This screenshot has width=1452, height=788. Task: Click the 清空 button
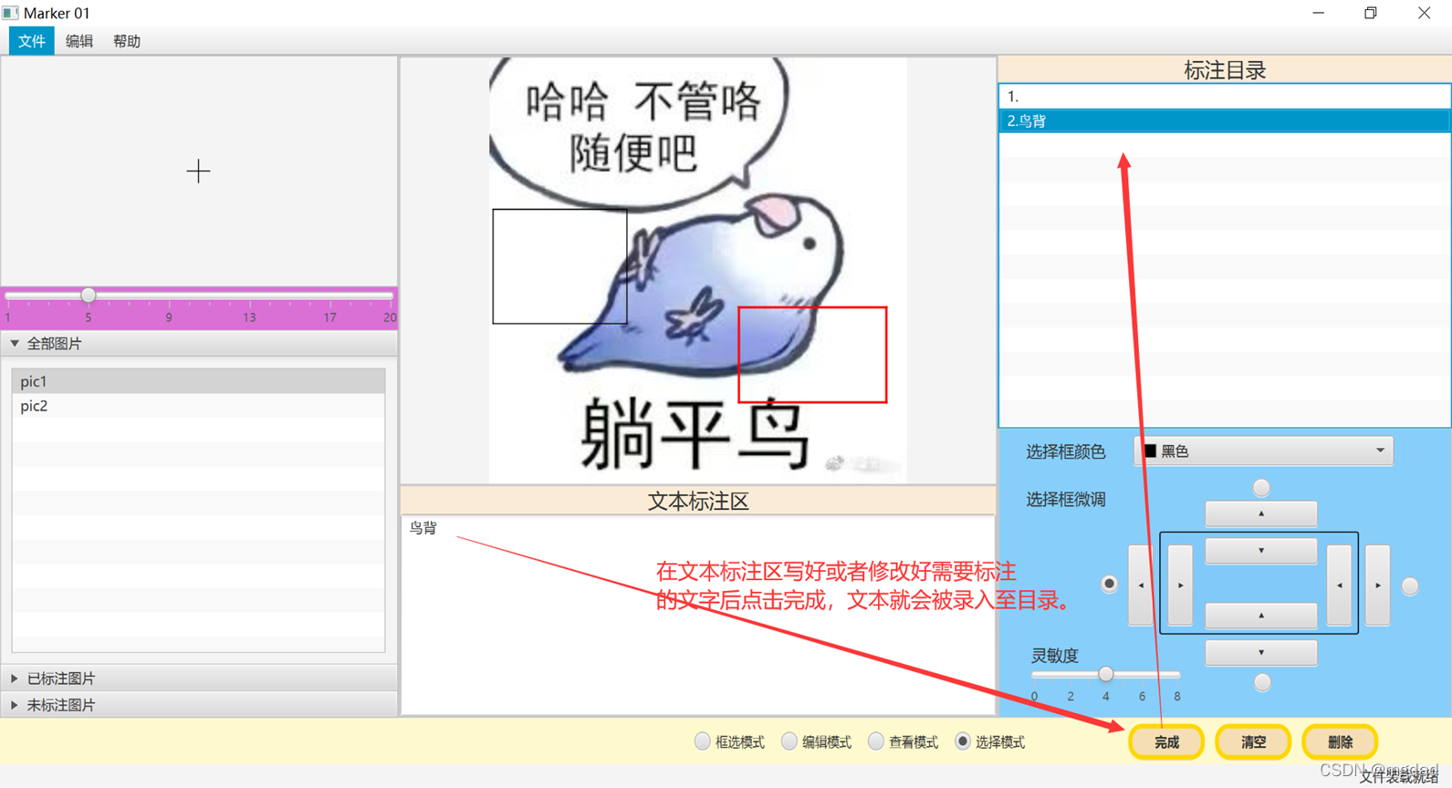coord(1253,742)
